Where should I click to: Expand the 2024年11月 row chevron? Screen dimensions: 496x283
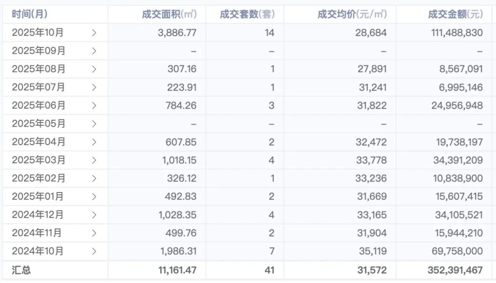[94, 233]
